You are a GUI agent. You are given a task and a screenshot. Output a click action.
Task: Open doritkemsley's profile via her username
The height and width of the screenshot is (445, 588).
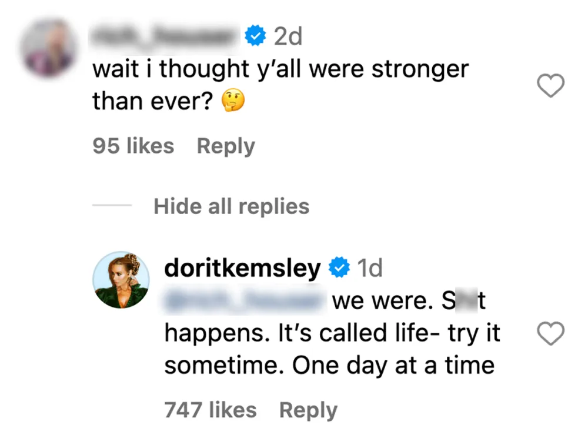[241, 267]
